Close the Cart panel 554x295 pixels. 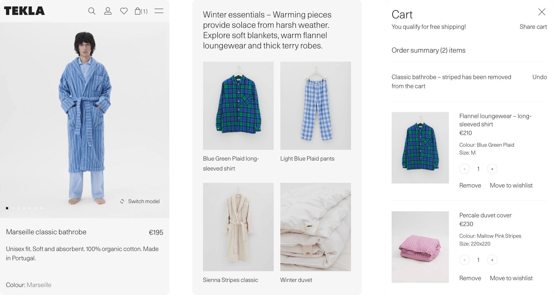[542, 12]
